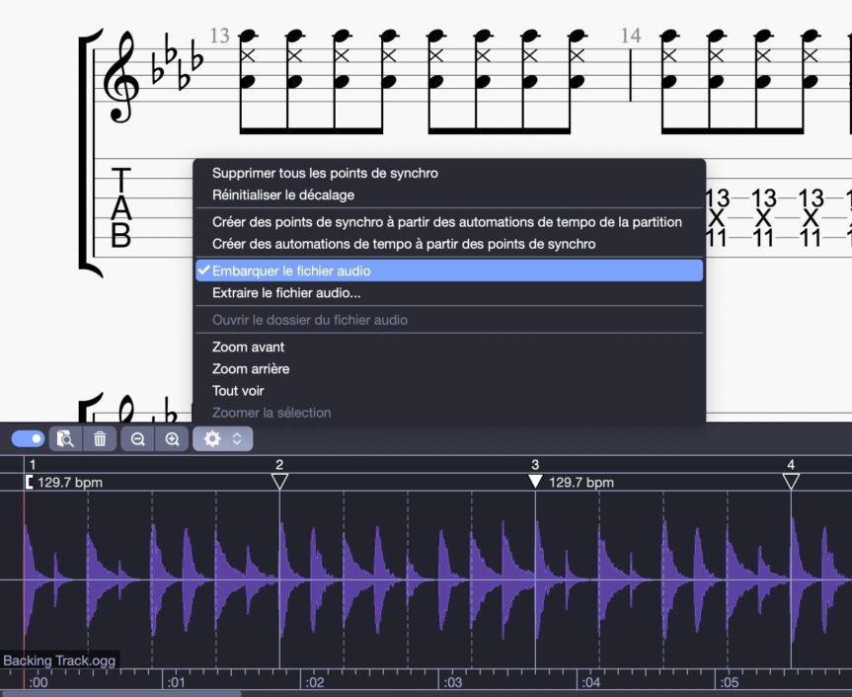Click the up-down chevrons beside the gear
This screenshot has height=697, width=852.
[237, 438]
